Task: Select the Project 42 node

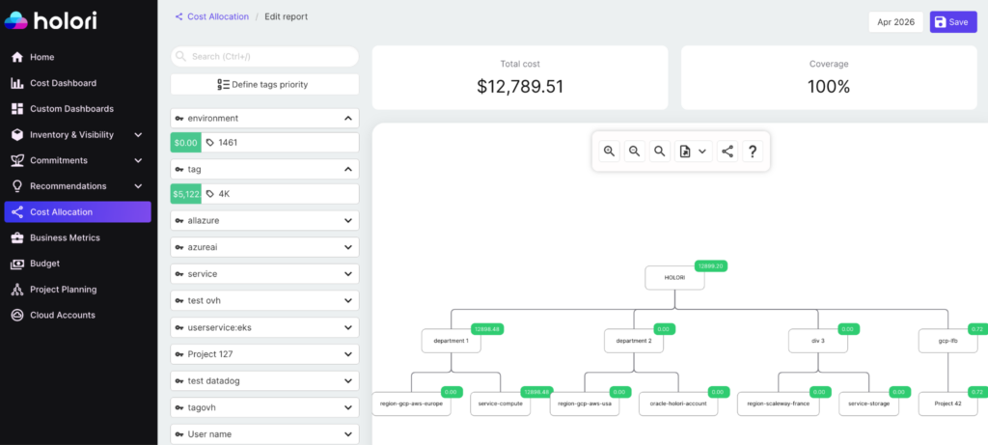Action: coord(947,404)
